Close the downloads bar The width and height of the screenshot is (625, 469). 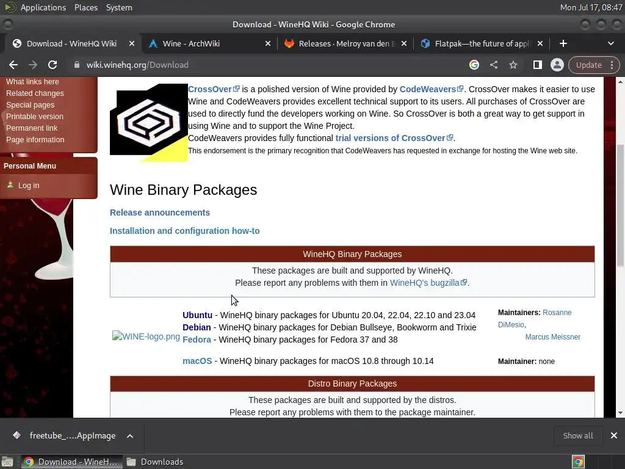614,435
